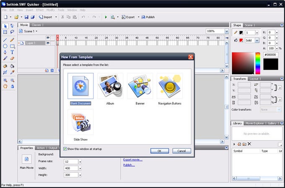Screen dimensions: 285x188
Task: Select the Free Transform tool
Action: click(5, 32)
